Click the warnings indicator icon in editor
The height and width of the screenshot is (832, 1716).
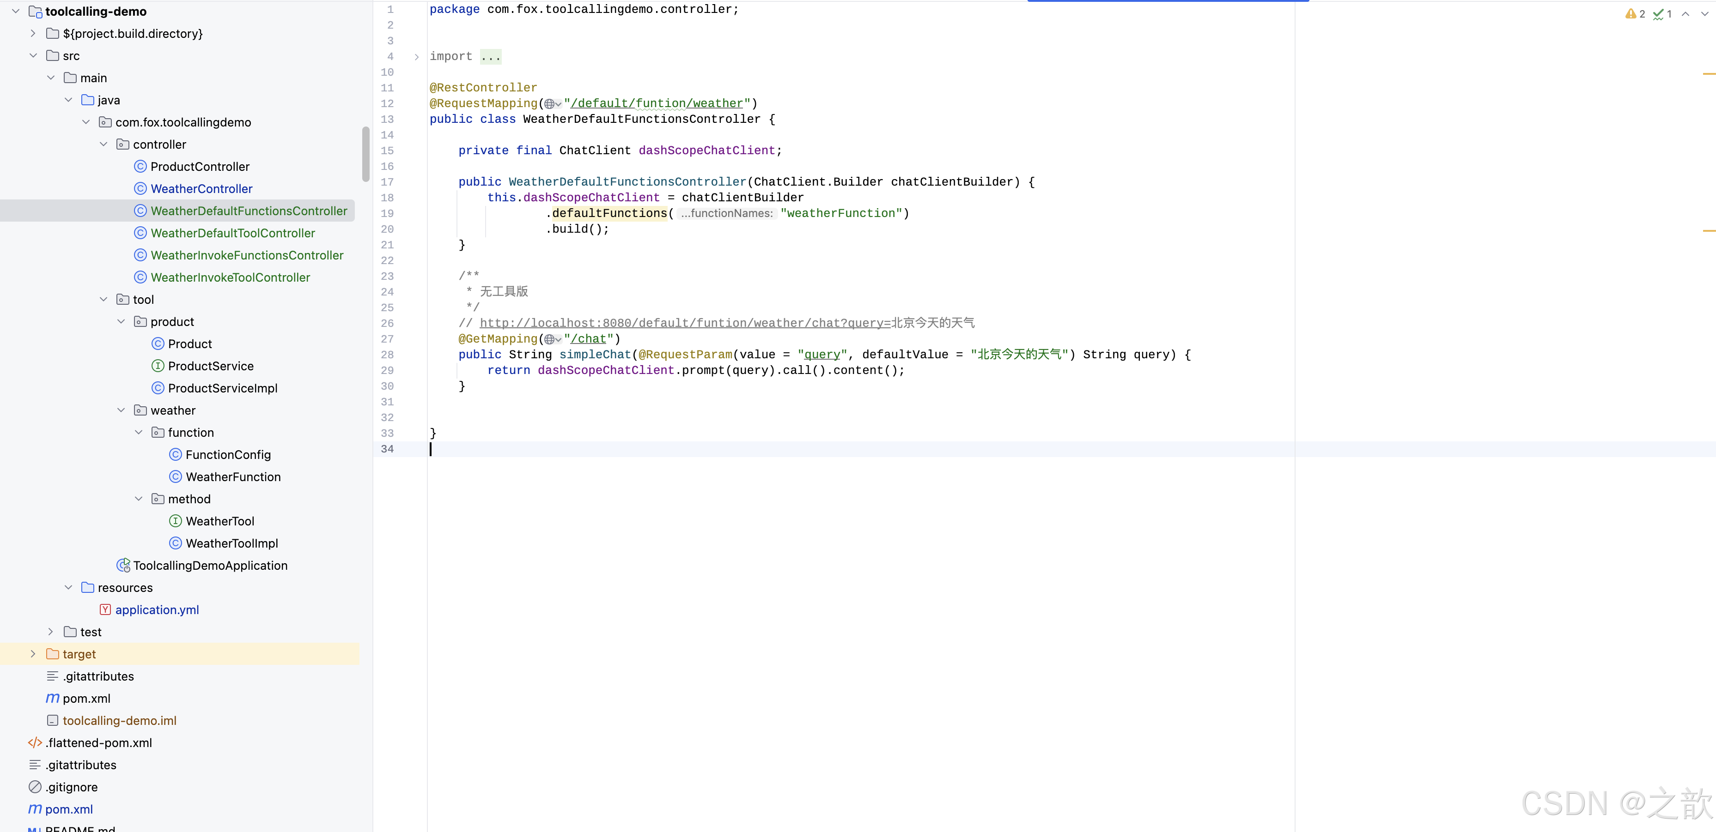[1631, 14]
